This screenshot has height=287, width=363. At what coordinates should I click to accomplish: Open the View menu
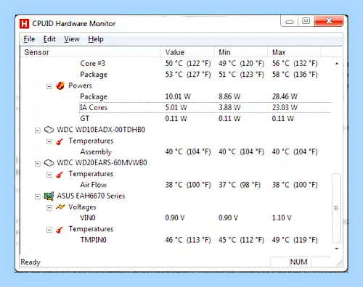click(x=72, y=39)
